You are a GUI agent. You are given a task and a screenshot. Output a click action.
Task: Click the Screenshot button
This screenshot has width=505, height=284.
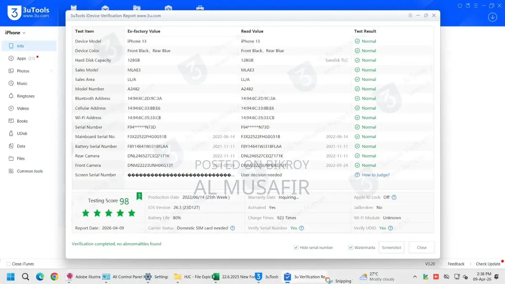391,247
